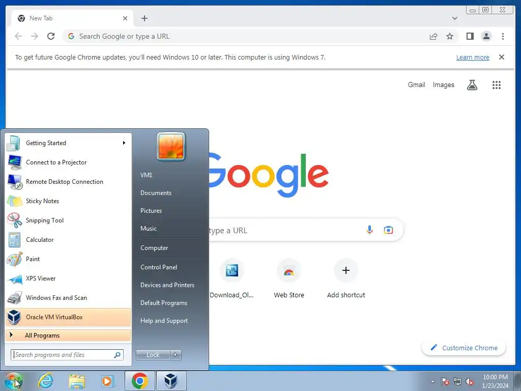Switch to VirtualBox in the taskbar

[x=171, y=381]
